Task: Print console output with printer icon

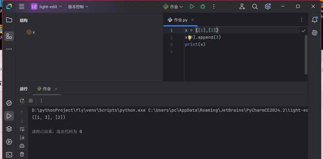Action: coord(22,146)
